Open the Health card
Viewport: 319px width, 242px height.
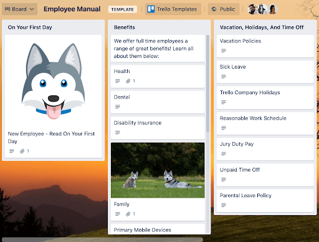point(158,76)
